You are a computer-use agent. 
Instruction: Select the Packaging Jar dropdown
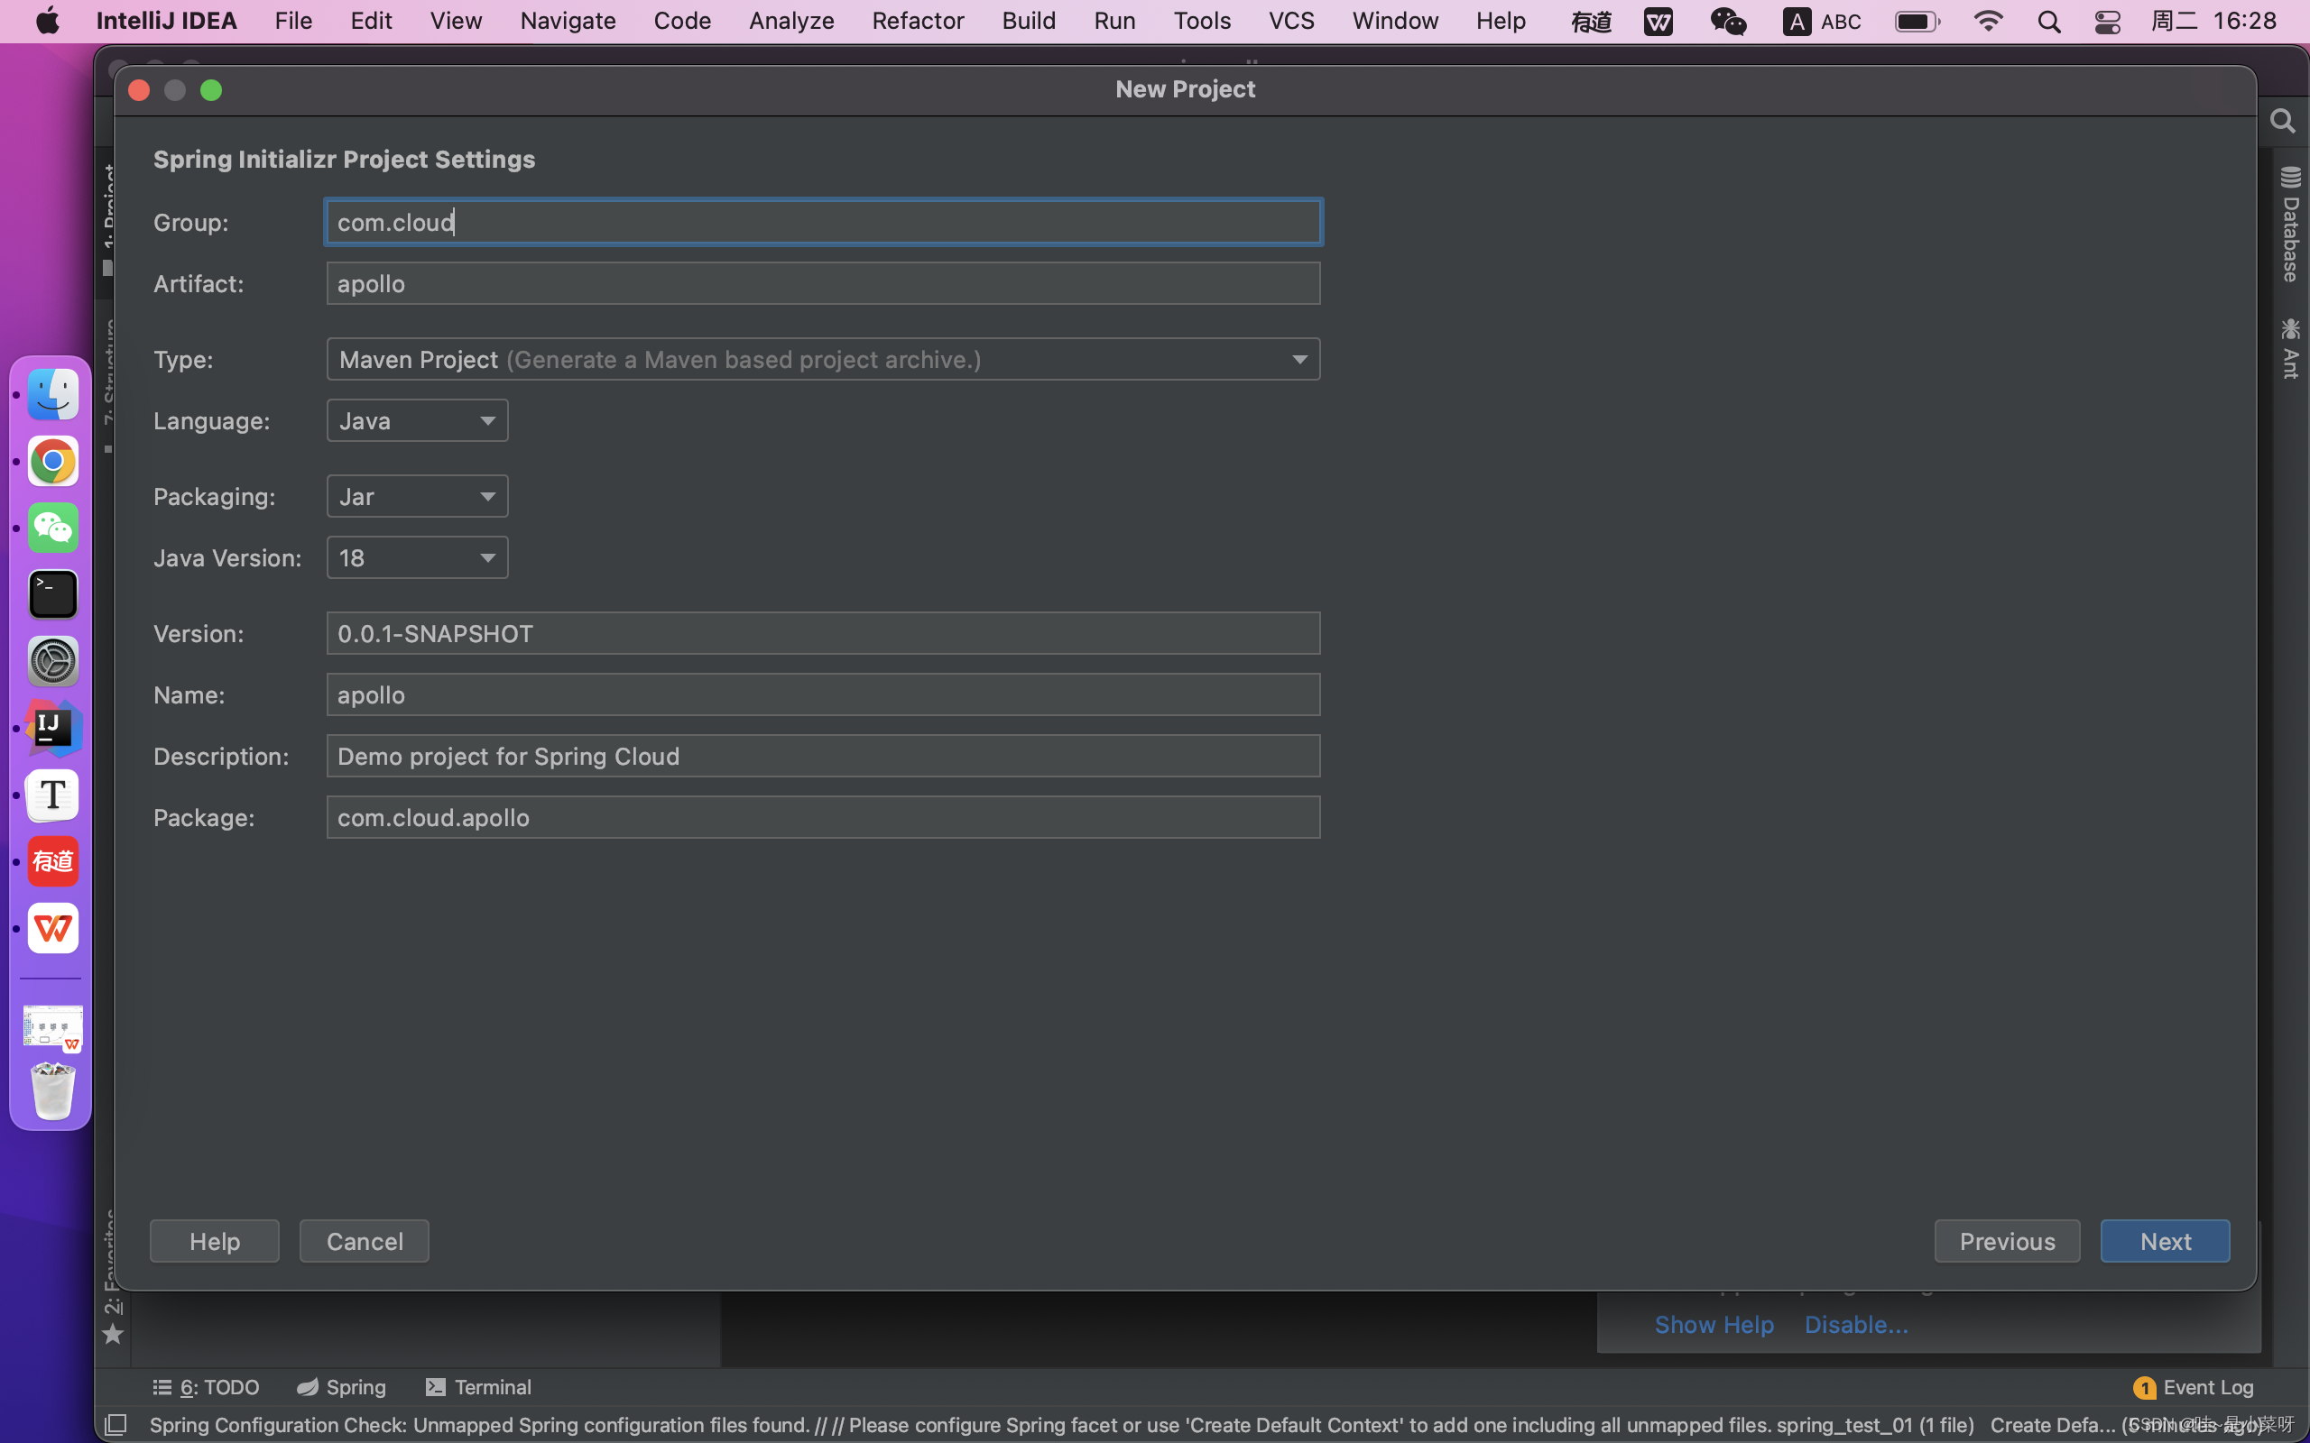416,495
